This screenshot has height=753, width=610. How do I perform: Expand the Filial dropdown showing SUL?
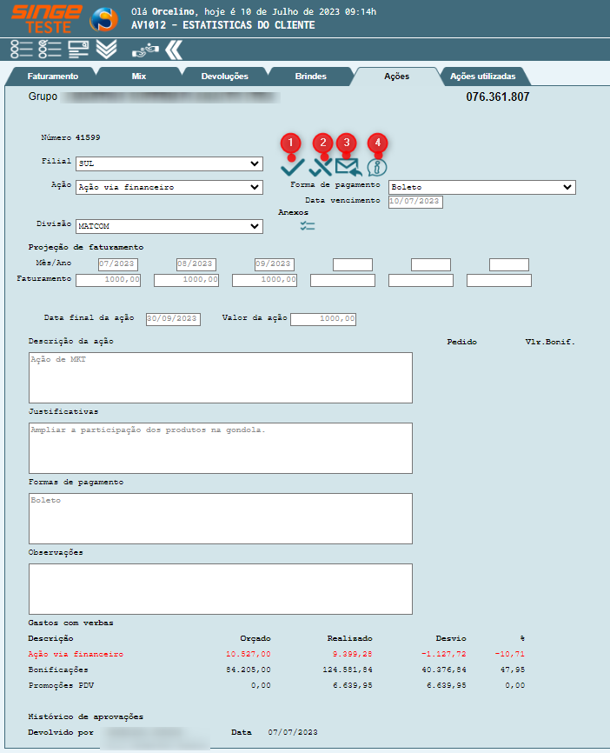coord(169,163)
